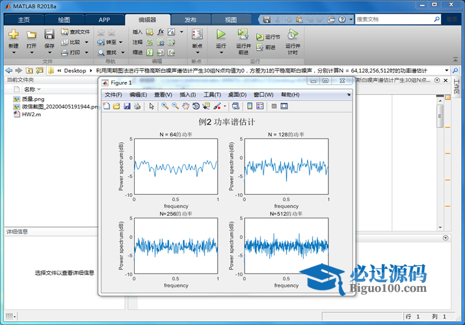465x325 pixels.
Task: Click the editor vertical scrollbar thumb
Action: [x=440, y=116]
